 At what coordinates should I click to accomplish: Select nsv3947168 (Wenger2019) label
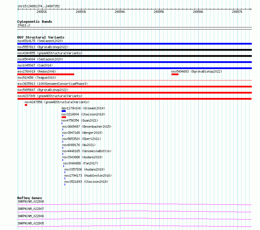tap(82, 133)
